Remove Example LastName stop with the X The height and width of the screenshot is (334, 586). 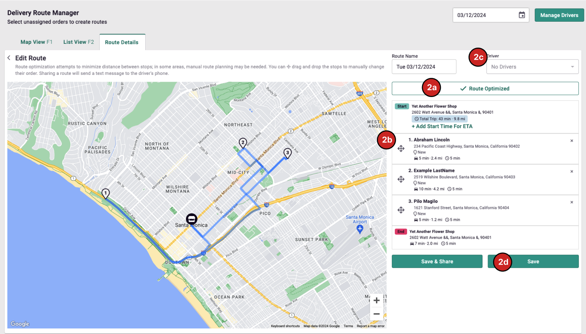pos(572,171)
